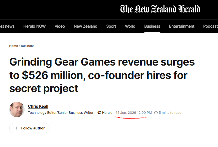
Task: Click the article headline text
Action: pyautogui.click(x=102, y=75)
